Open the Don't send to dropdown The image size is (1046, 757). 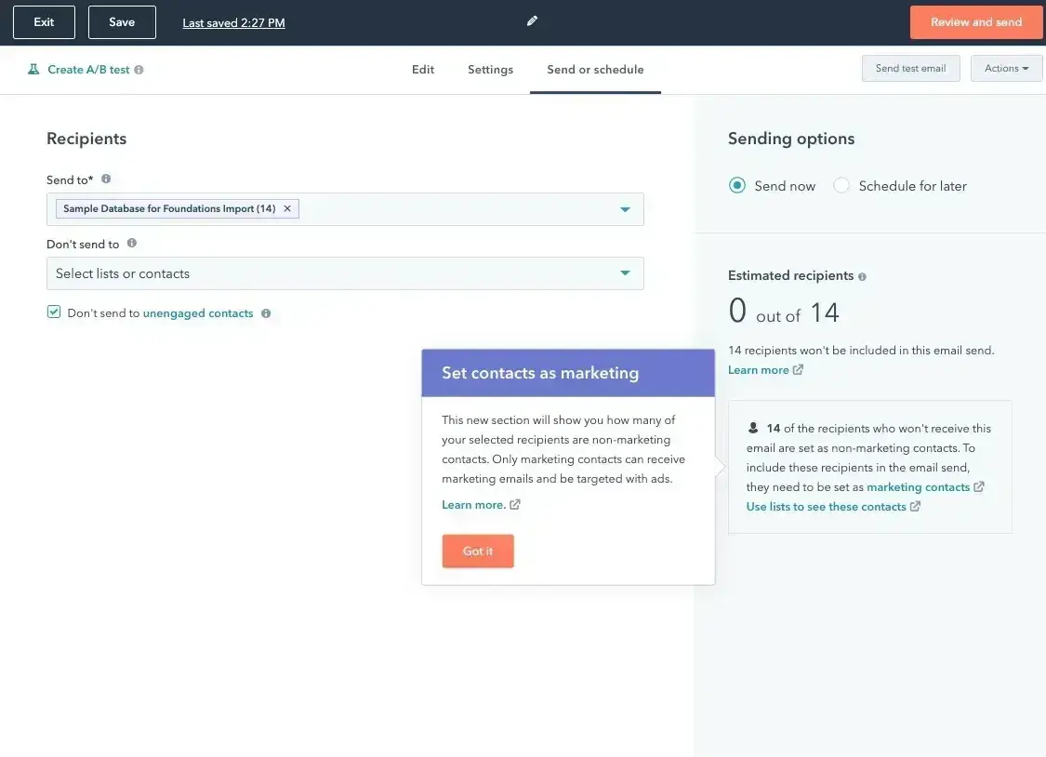click(x=625, y=273)
